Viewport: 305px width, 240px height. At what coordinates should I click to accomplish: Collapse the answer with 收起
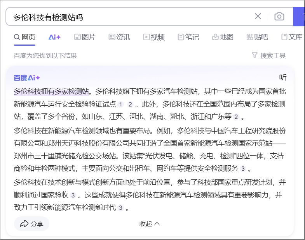[x=149, y=224]
